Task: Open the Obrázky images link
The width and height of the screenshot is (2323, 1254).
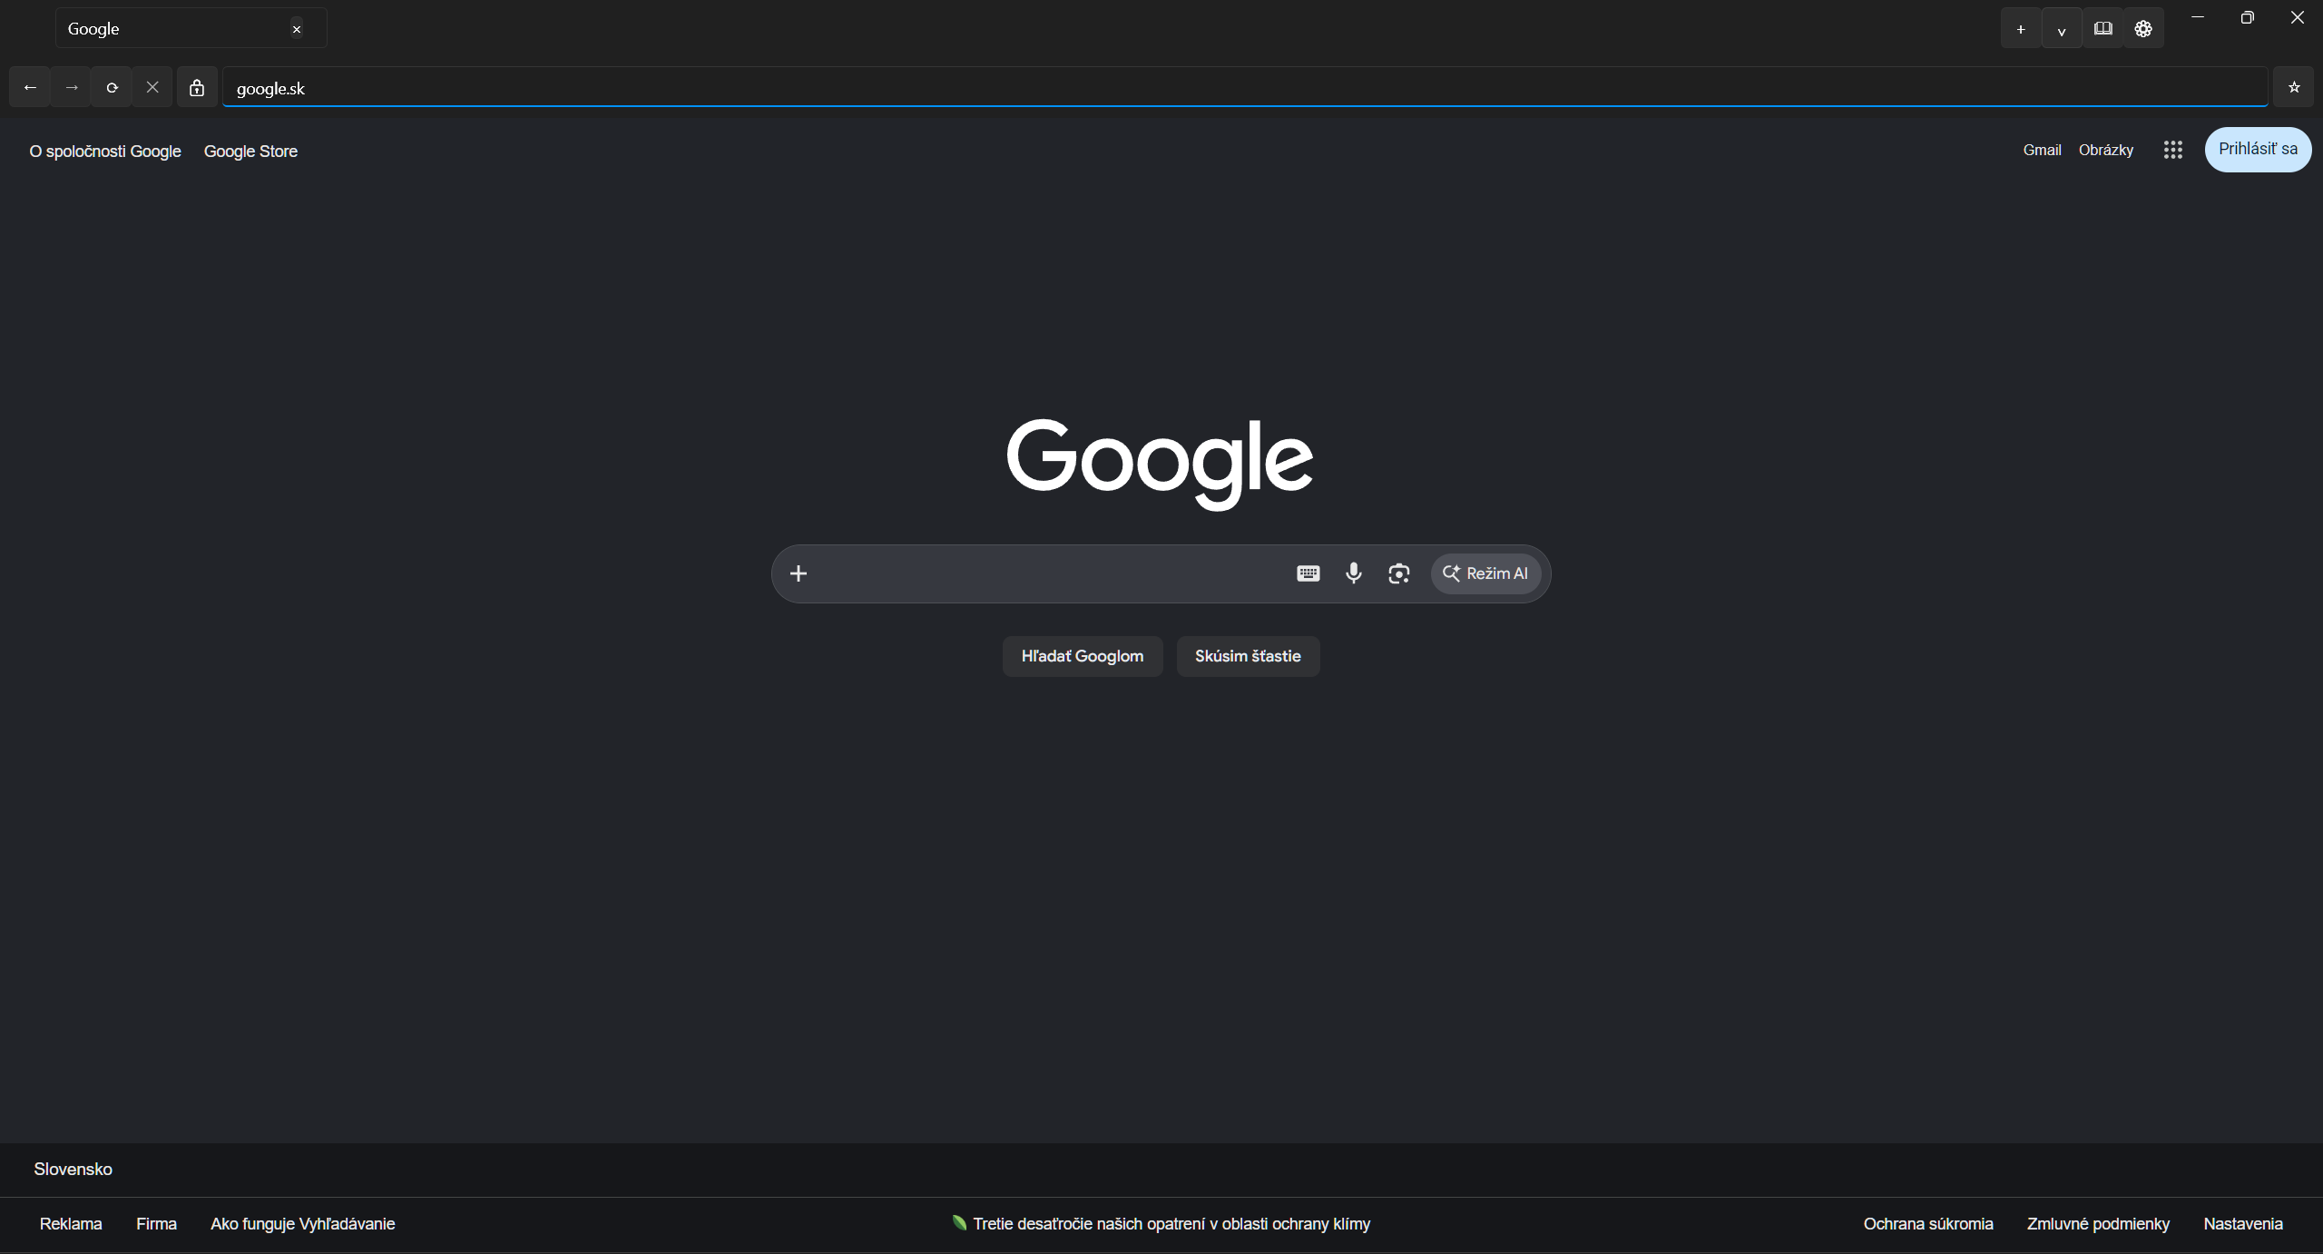Action: (2106, 150)
